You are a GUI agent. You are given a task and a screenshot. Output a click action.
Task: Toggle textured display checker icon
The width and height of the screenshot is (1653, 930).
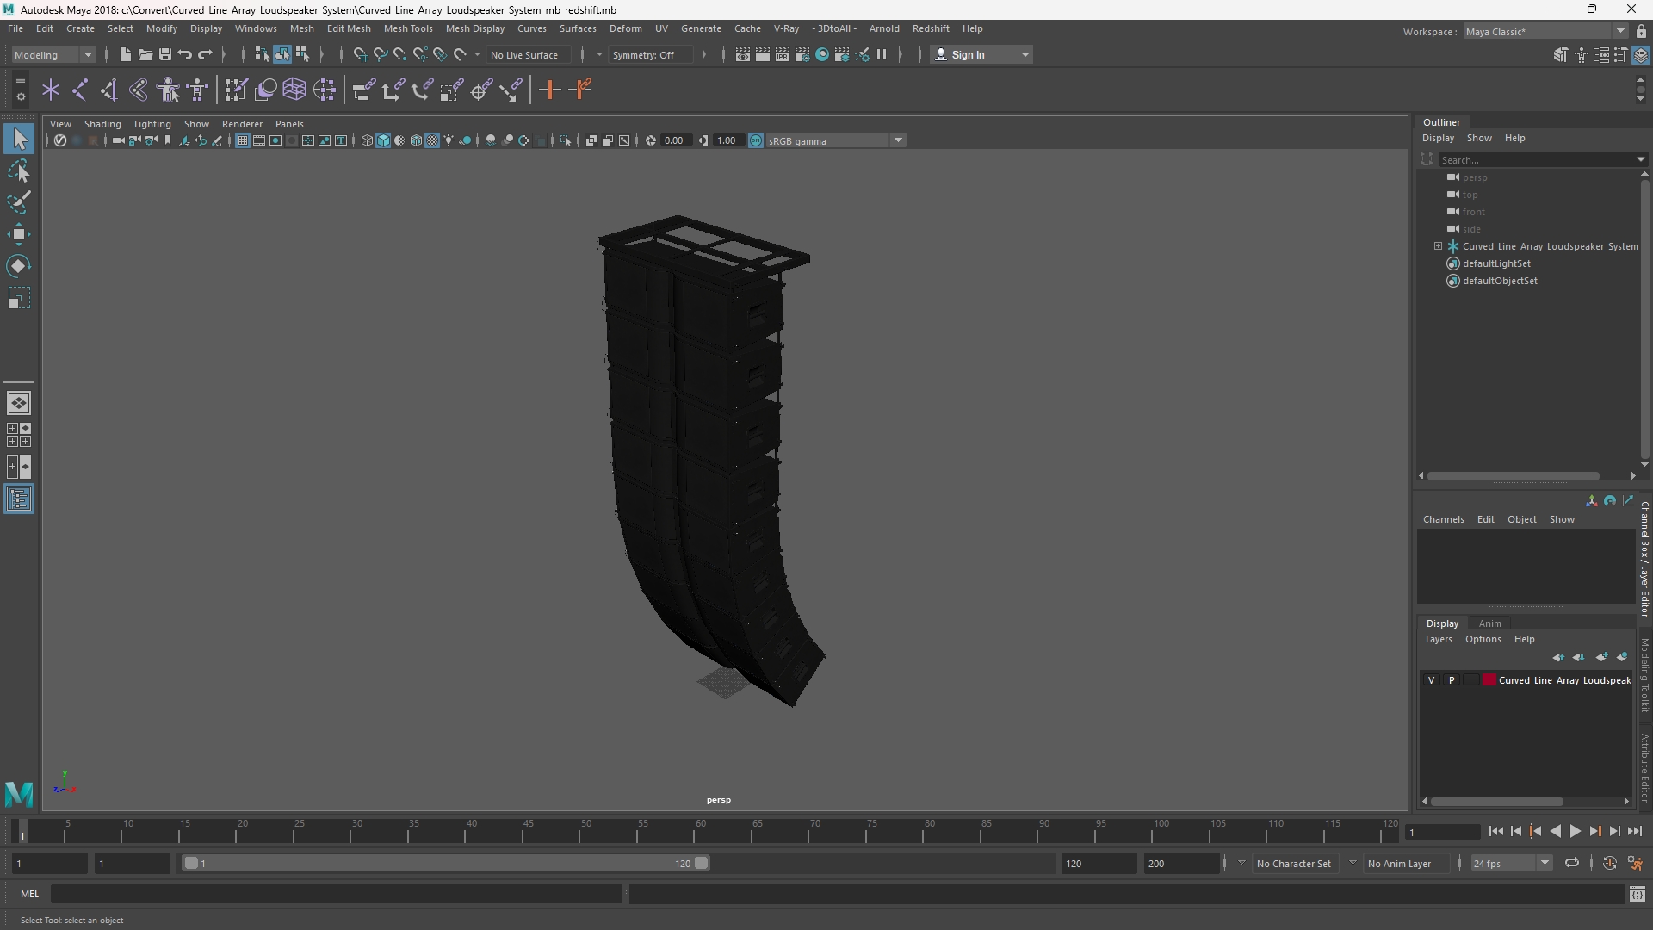pos(432,140)
